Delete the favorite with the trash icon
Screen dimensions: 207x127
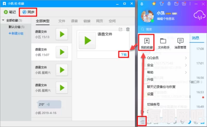[128, 29]
